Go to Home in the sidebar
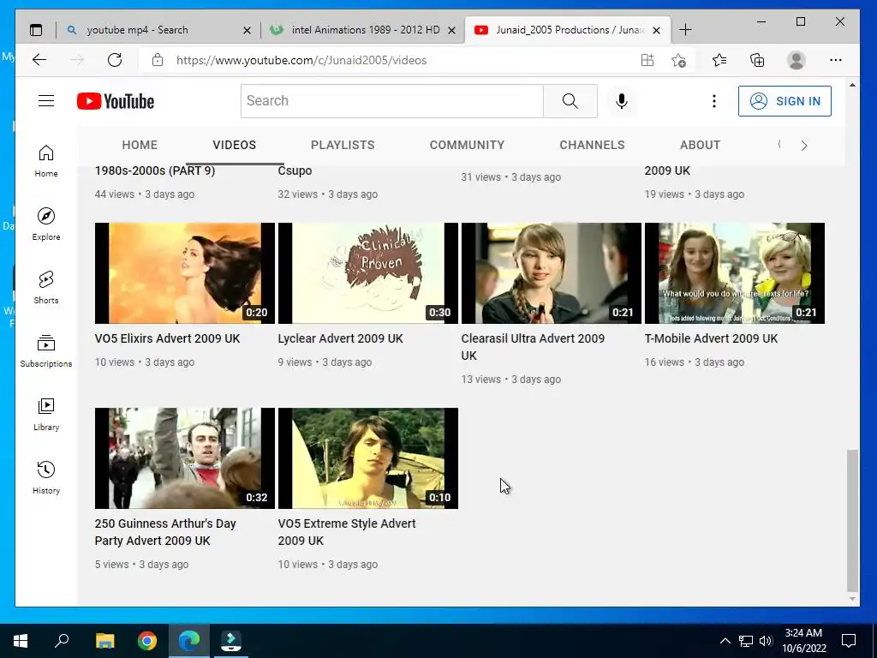 (46, 161)
